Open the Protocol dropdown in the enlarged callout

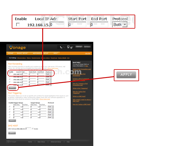[x=125, y=25]
